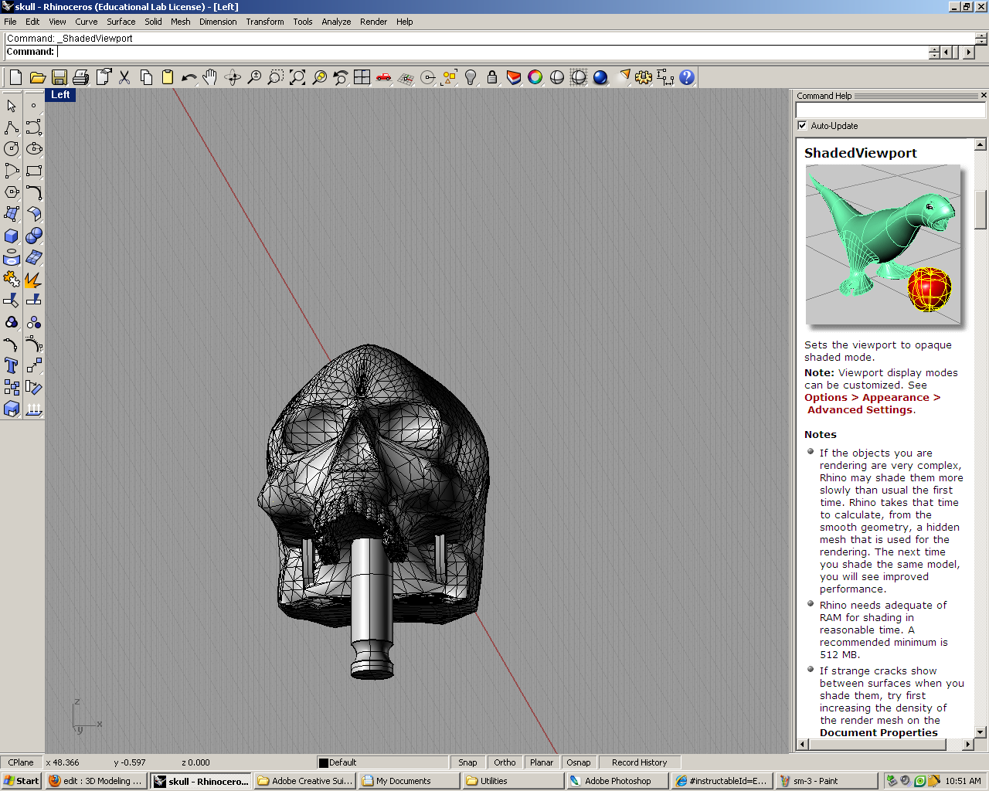The width and height of the screenshot is (989, 791).
Task: Open the Render menu
Action: 373,22
